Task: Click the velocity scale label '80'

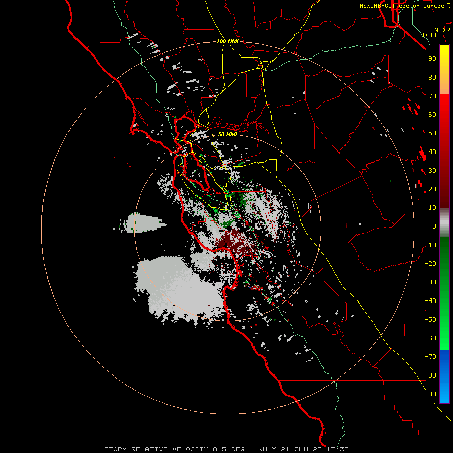Action: 432,78
